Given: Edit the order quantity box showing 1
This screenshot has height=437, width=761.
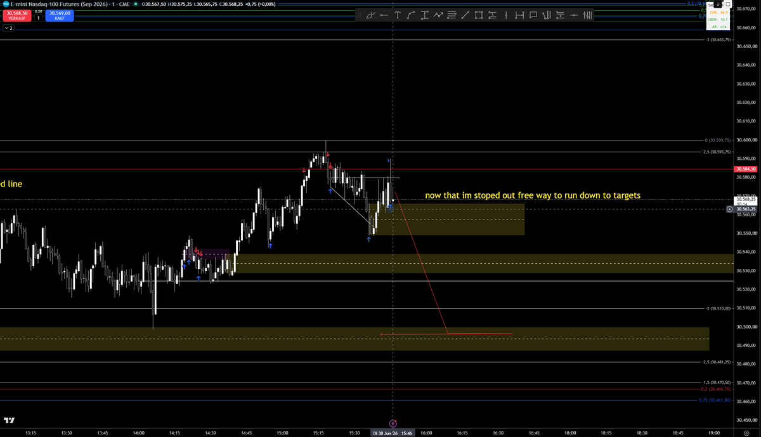Looking at the screenshot, I should click(x=38, y=18).
